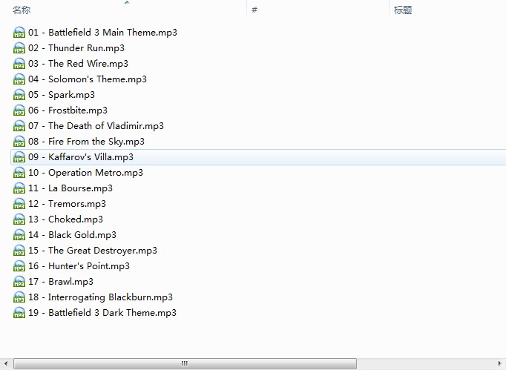Click the MP3 icon beside Frostbite
The width and height of the screenshot is (506, 370).
pos(19,110)
